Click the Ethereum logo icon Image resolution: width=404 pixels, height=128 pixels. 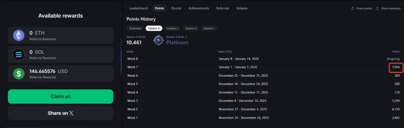pos(19,35)
